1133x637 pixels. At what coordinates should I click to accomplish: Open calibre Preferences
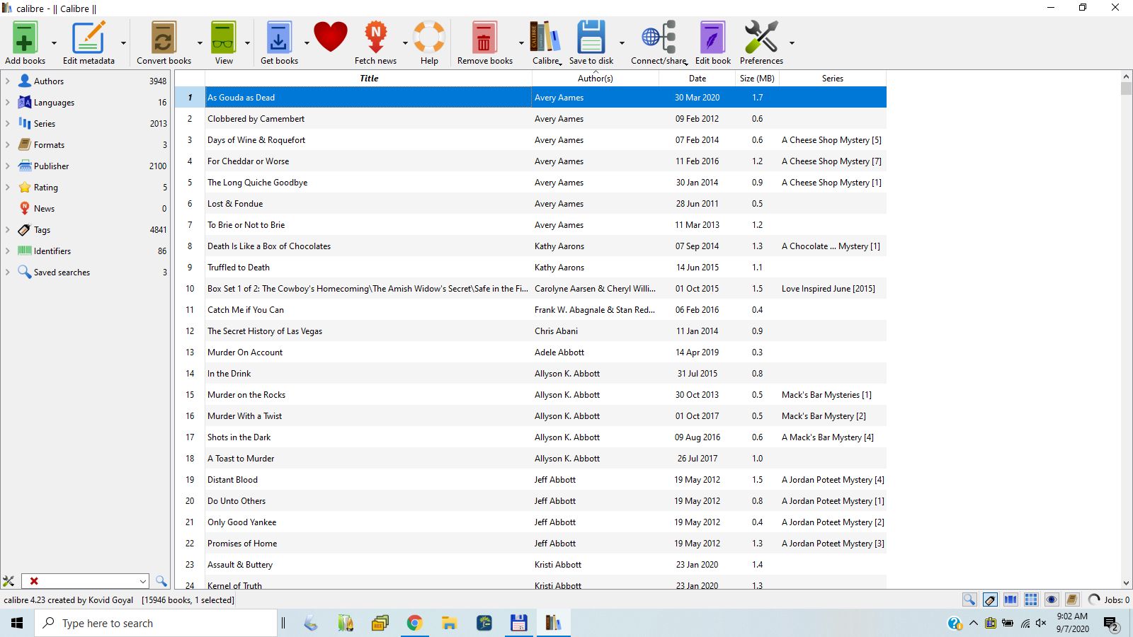(x=761, y=38)
